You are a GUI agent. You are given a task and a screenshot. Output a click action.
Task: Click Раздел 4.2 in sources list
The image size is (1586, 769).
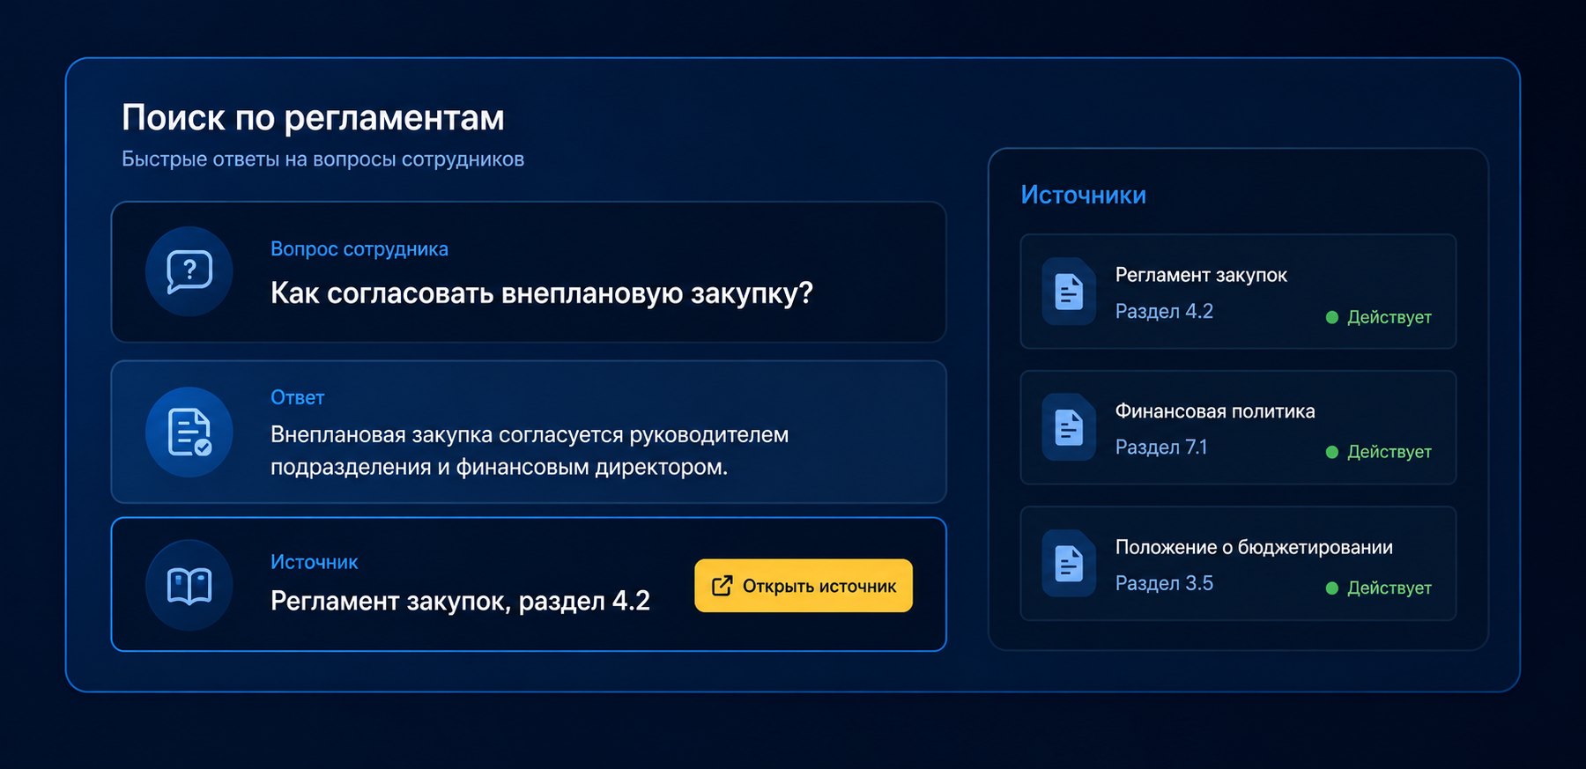coord(1164,311)
